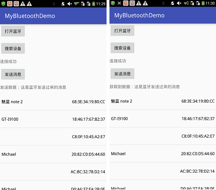Tap the silenced notification icon in right status bar
The width and height of the screenshot is (216, 190).
[173, 3]
